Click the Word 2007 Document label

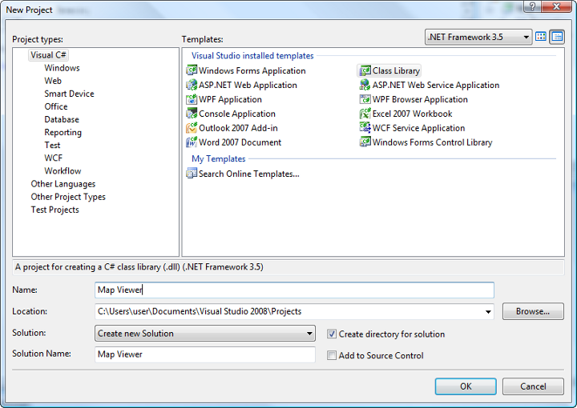[x=240, y=142]
